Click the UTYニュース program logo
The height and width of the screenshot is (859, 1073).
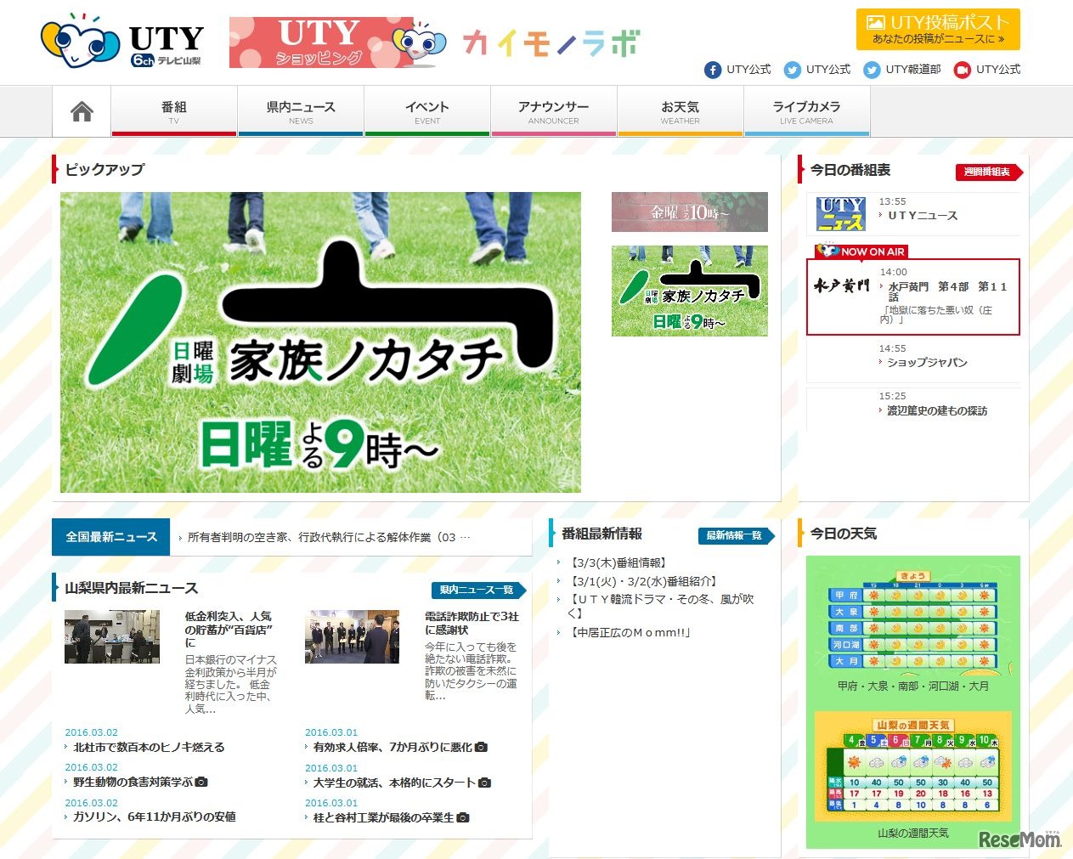point(841,214)
